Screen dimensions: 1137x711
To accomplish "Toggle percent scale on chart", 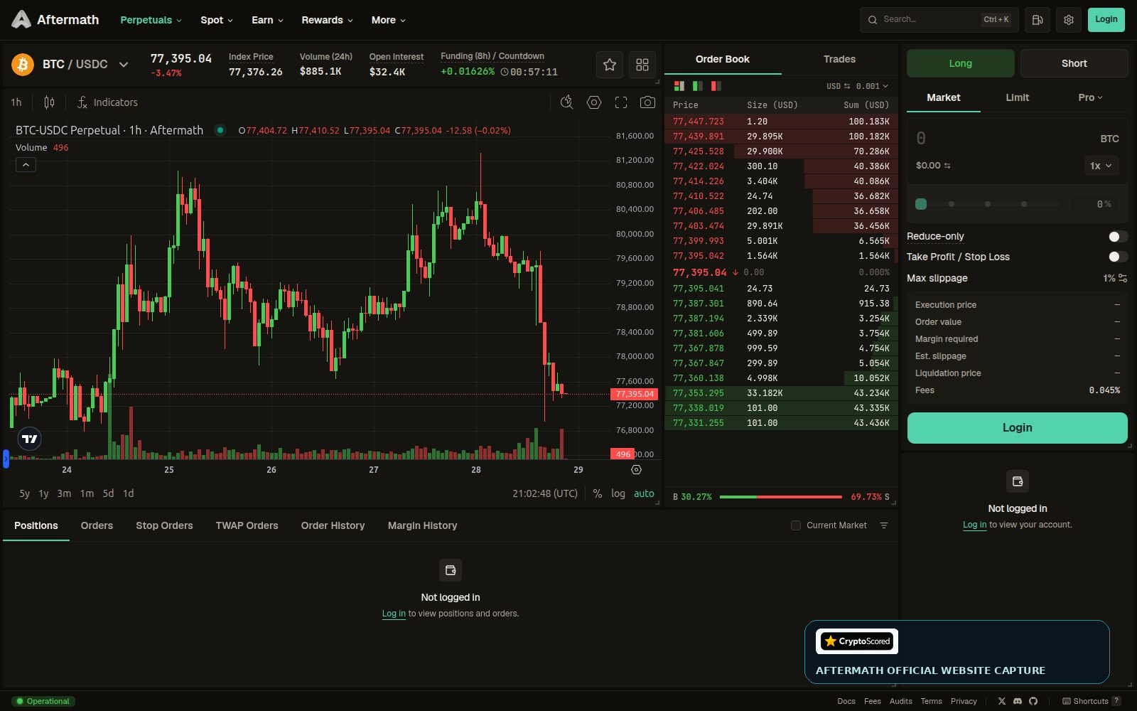I will 597,493.
